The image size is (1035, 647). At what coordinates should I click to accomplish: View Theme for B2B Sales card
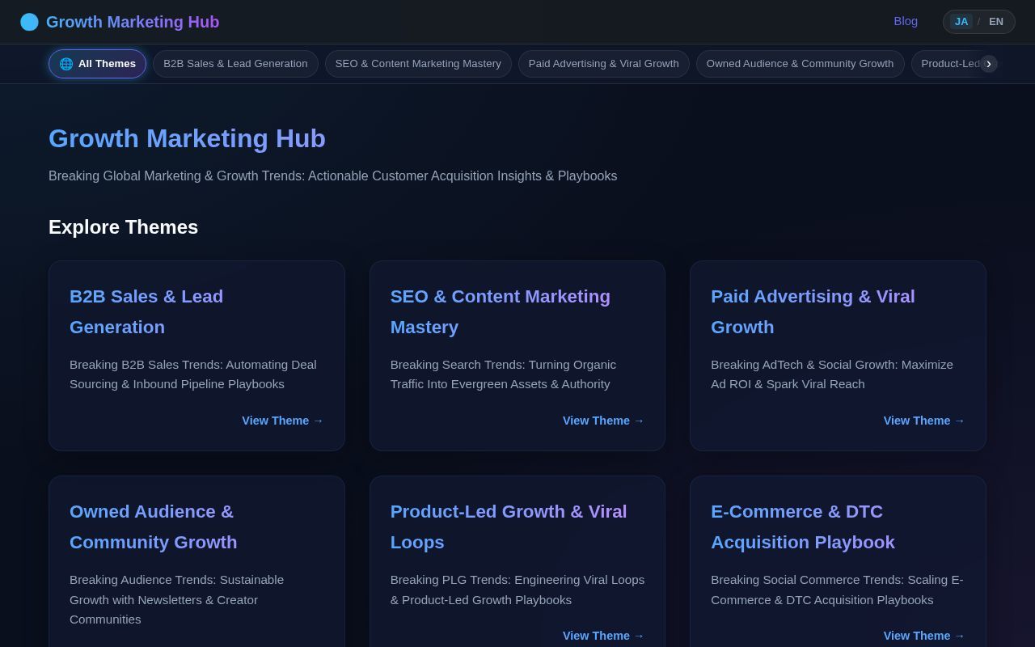coord(282,421)
